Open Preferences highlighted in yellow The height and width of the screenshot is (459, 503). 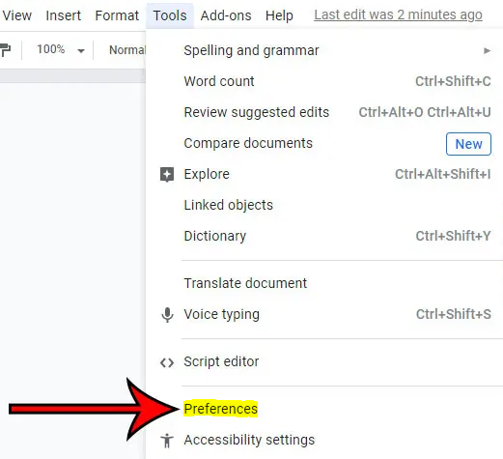coord(221,409)
